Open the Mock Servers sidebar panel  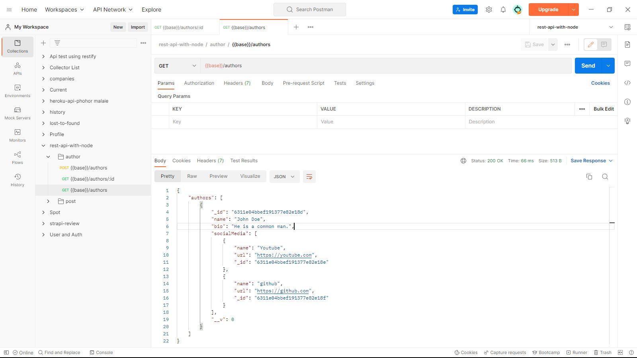click(18, 113)
